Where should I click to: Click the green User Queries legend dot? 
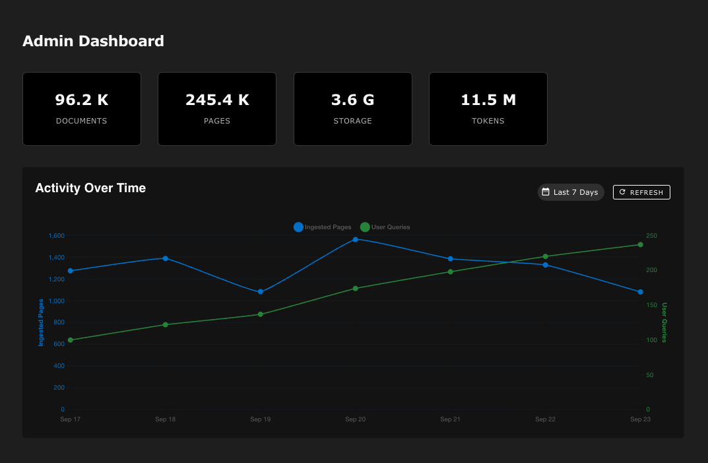point(365,227)
